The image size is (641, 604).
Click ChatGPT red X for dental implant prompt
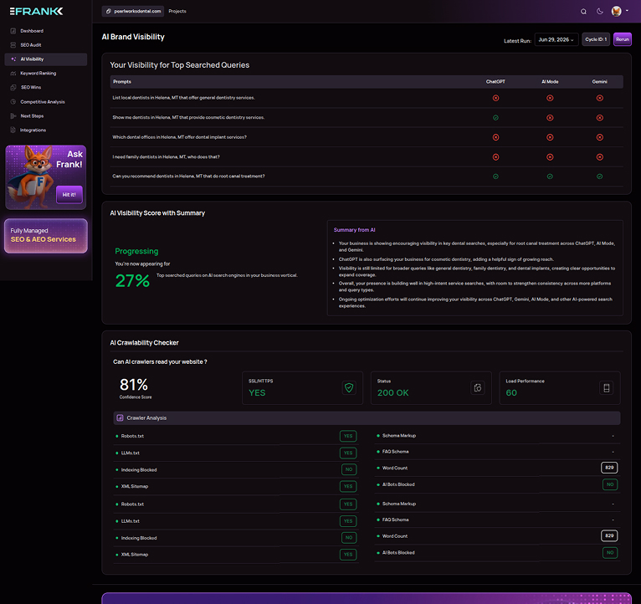point(495,137)
